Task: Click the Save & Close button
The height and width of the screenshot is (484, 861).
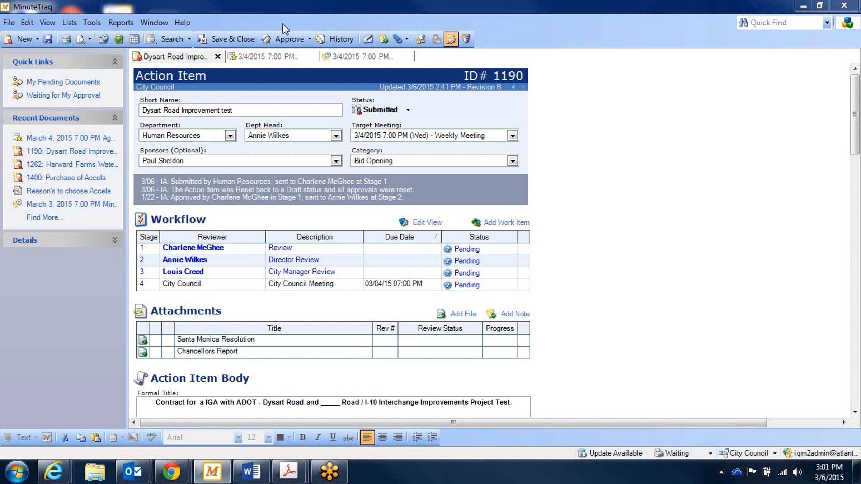Action: pos(226,39)
